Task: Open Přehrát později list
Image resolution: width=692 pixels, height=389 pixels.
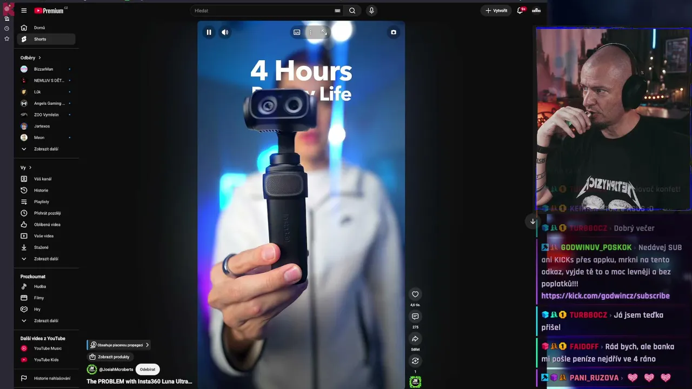Action: point(47,213)
